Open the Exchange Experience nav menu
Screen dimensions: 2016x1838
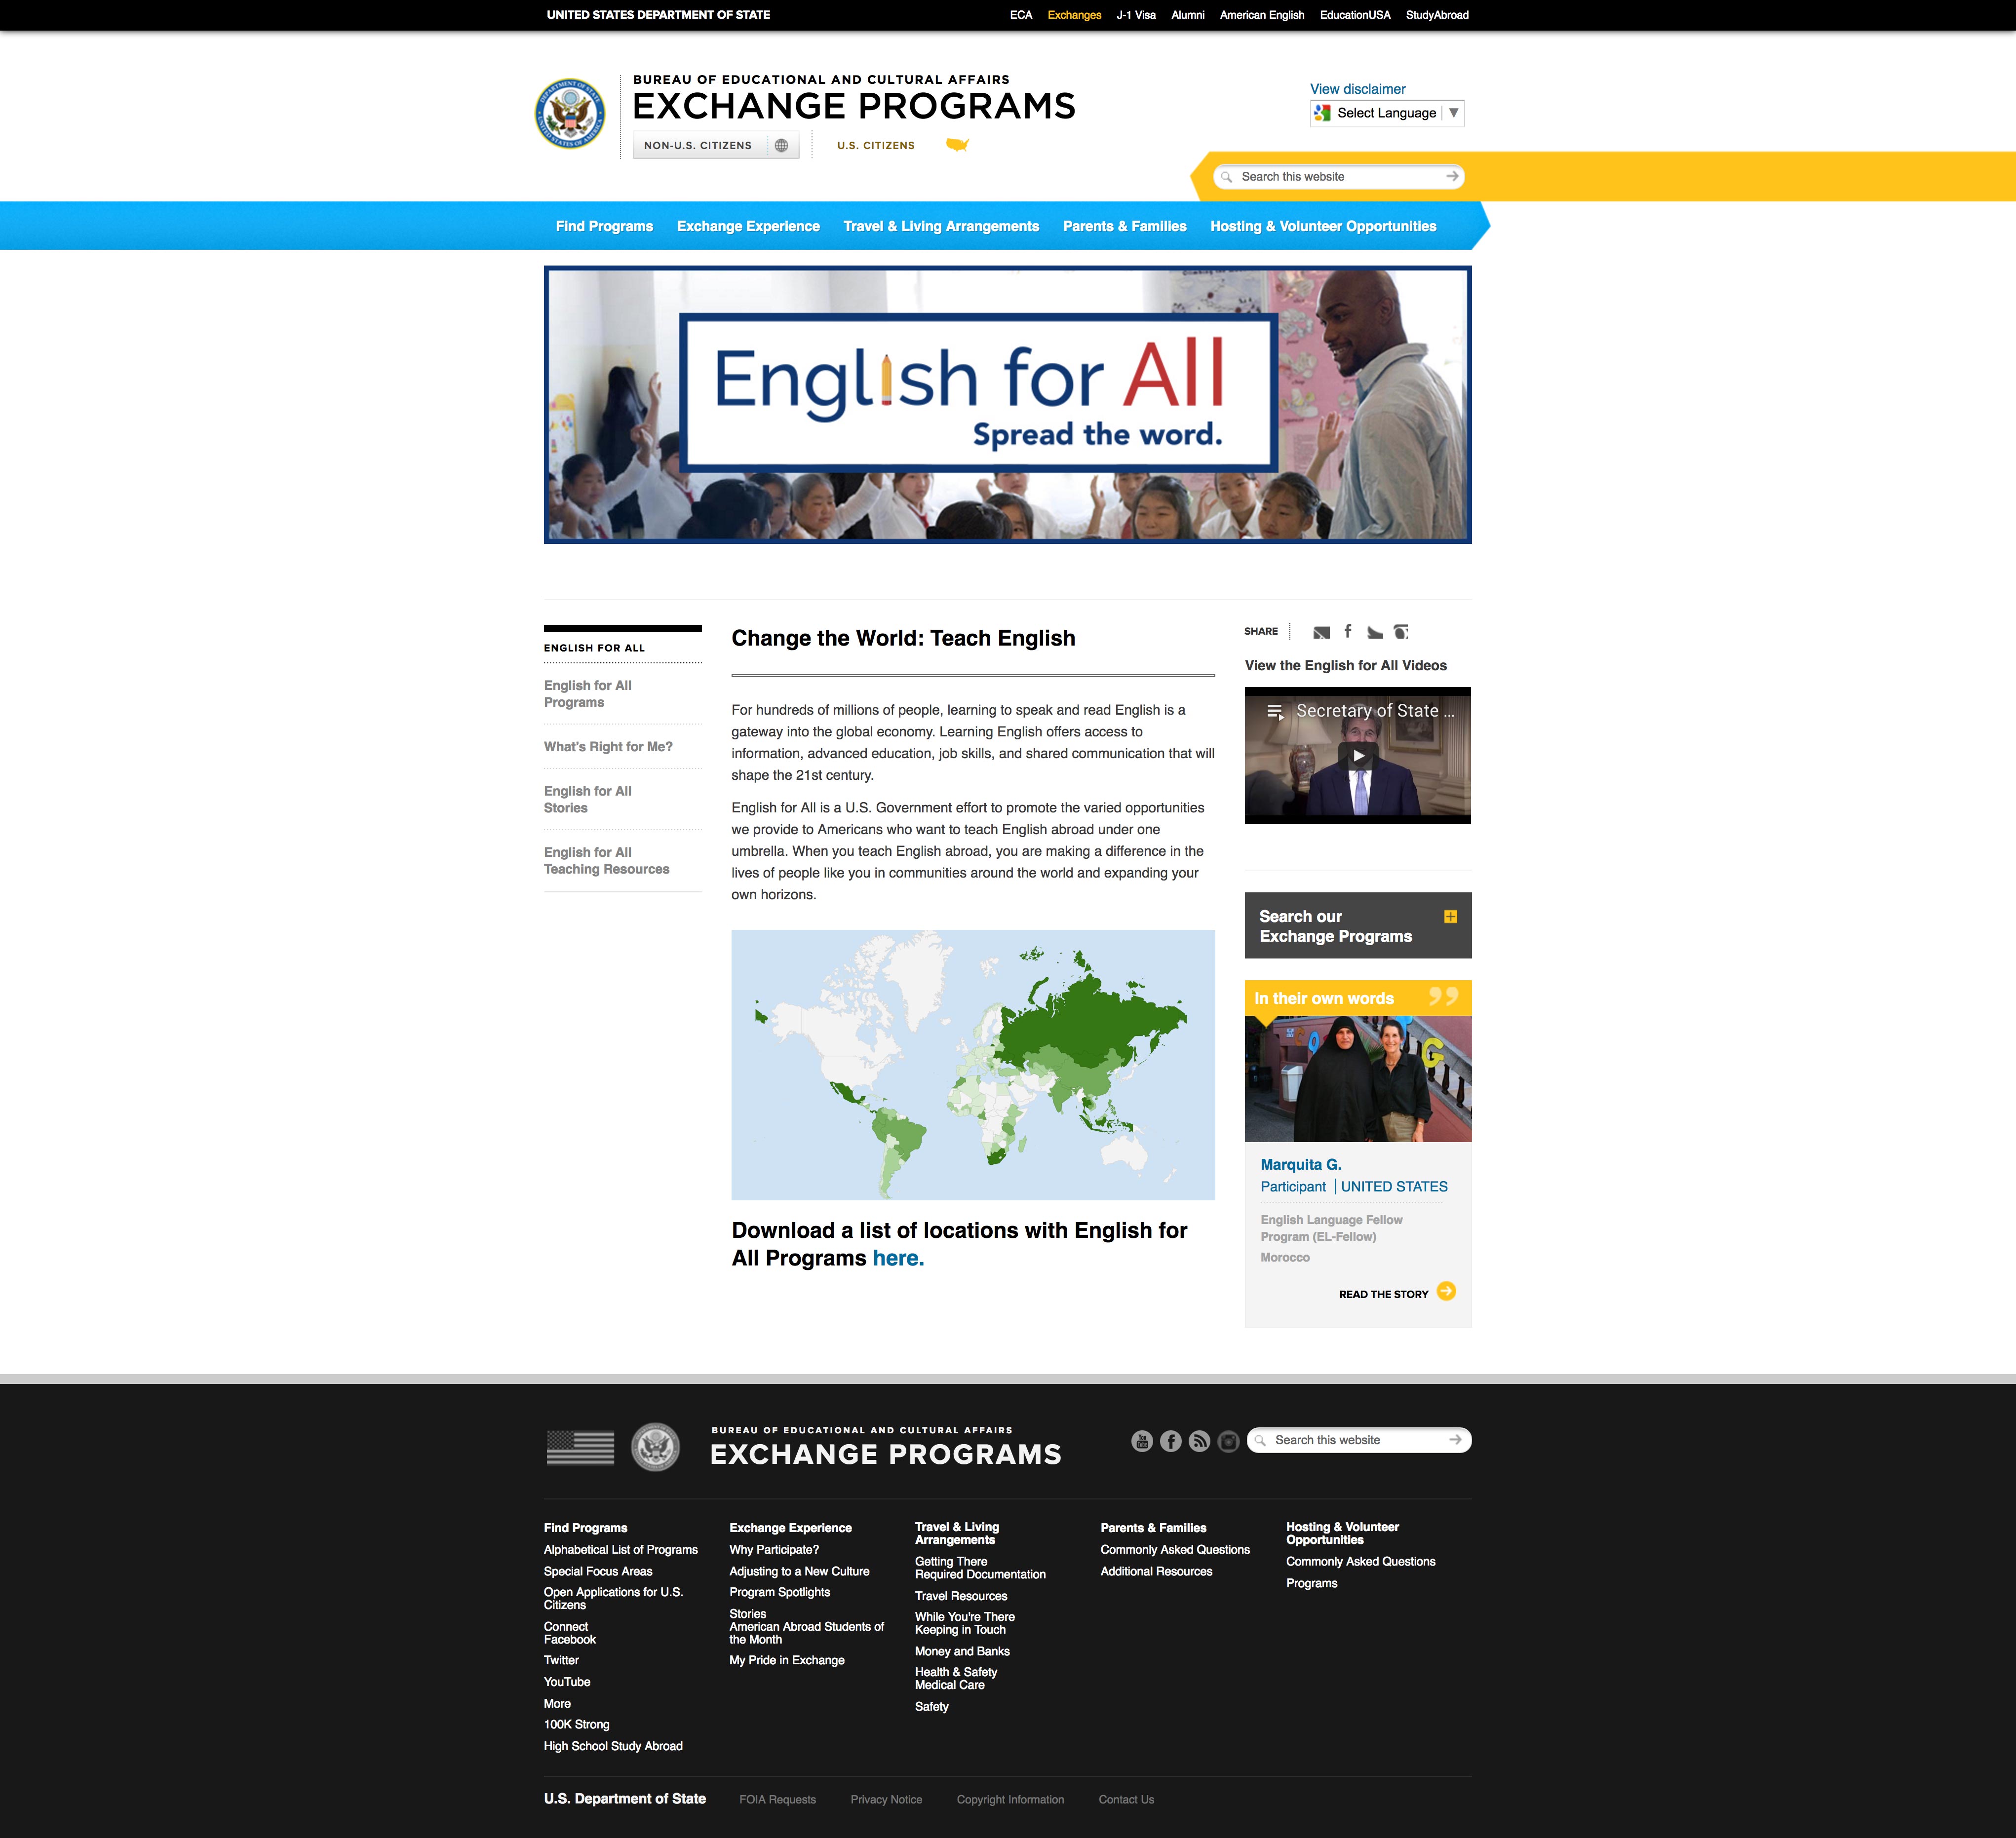[x=748, y=226]
